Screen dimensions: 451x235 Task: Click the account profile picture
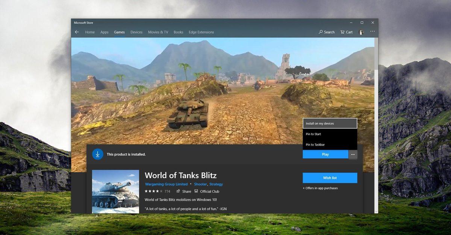(361, 32)
